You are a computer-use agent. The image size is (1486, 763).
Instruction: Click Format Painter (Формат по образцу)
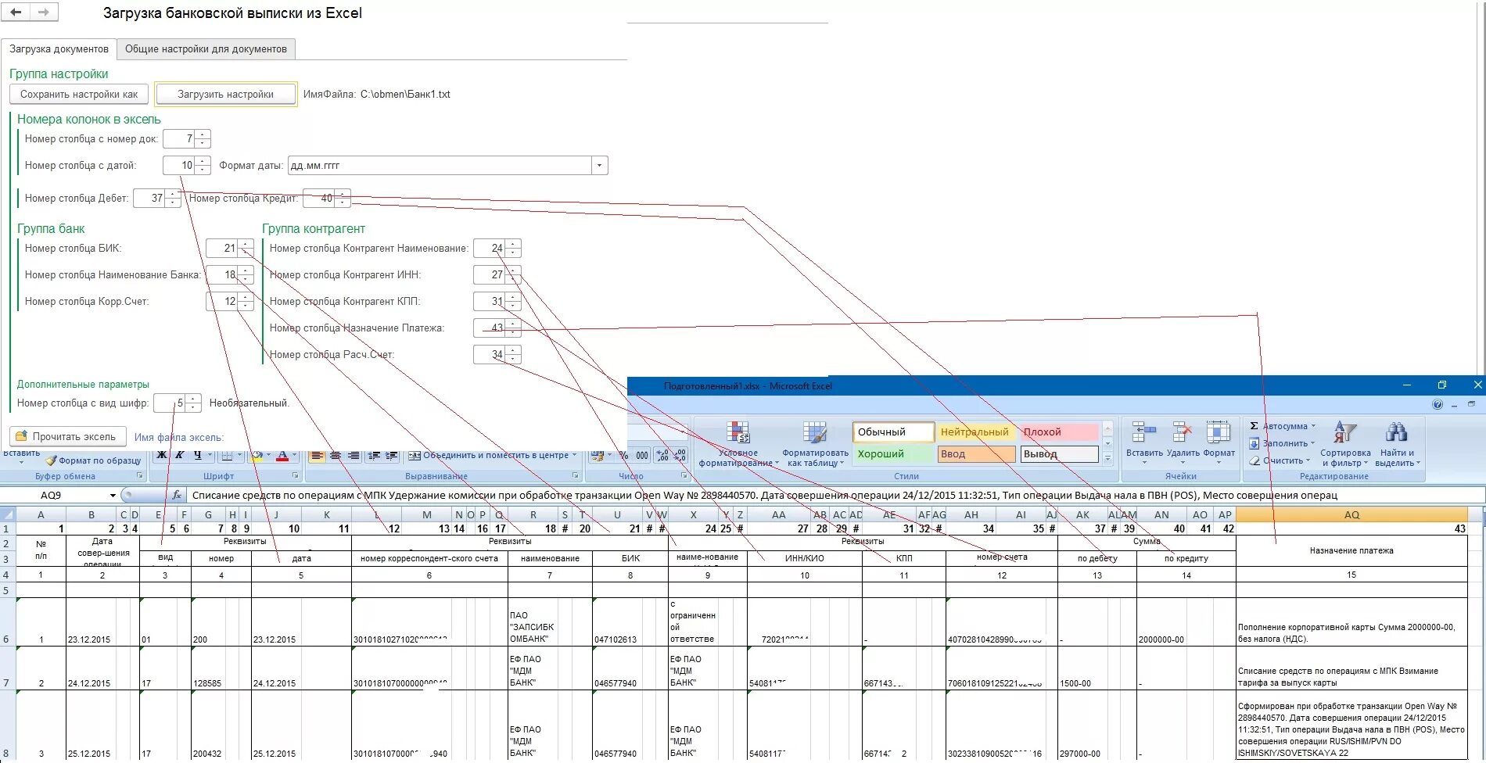pos(93,460)
